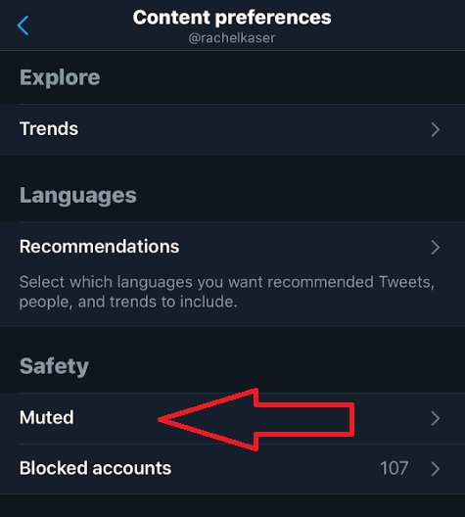The image size is (465, 517).
Task: Select the Languages section header
Action: 77,196
